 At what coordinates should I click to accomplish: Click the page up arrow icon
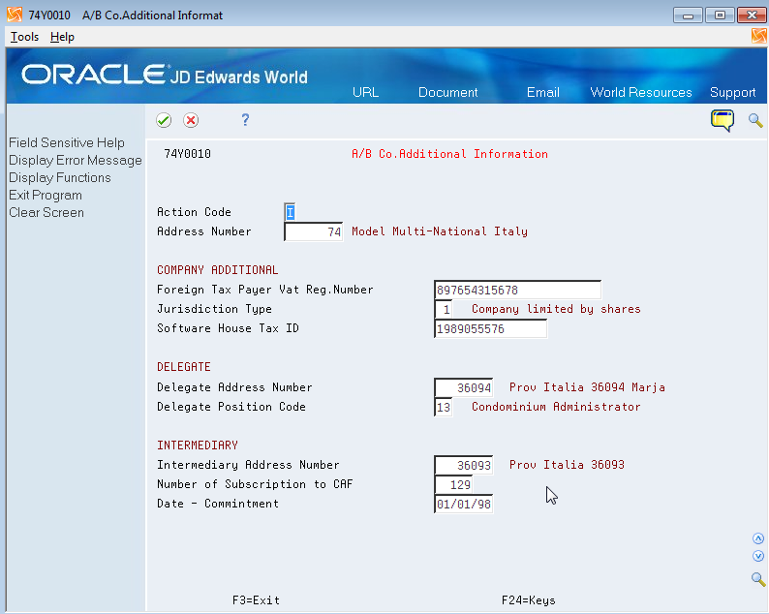(758, 538)
